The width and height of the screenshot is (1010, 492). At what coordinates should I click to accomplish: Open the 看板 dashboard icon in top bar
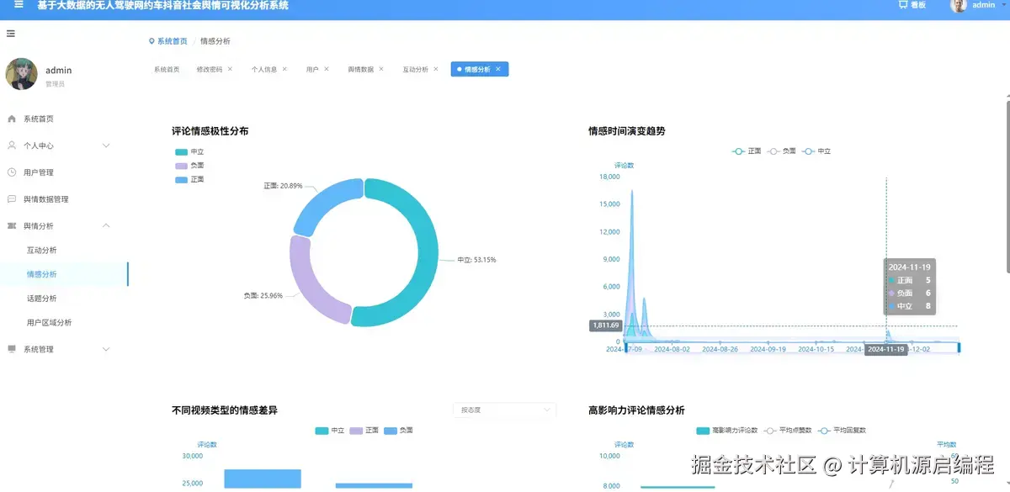click(x=901, y=6)
